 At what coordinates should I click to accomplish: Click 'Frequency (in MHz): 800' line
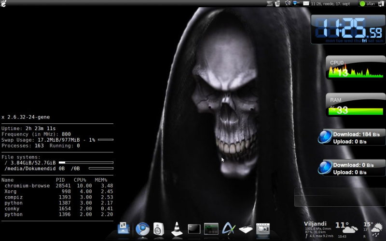(x=36, y=134)
